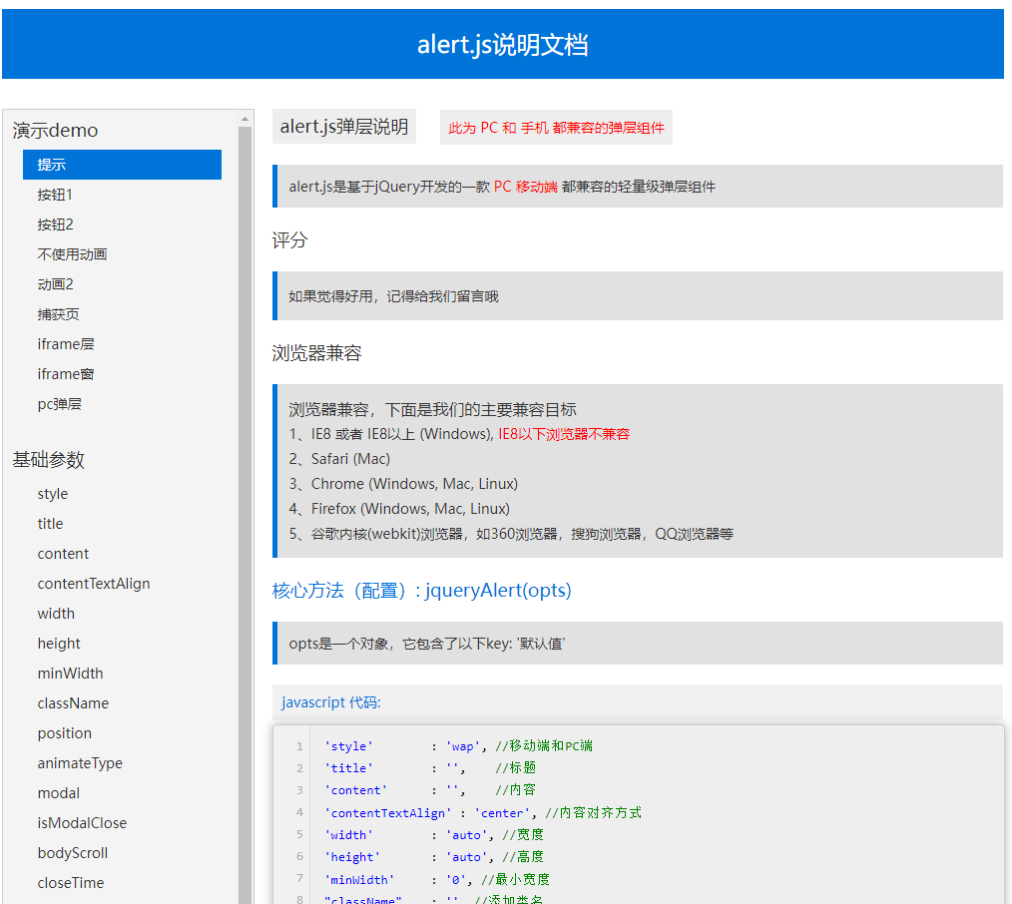Image resolution: width=1012 pixels, height=904 pixels.
Task: Select the 捕获页 demo entry
Action: [58, 314]
